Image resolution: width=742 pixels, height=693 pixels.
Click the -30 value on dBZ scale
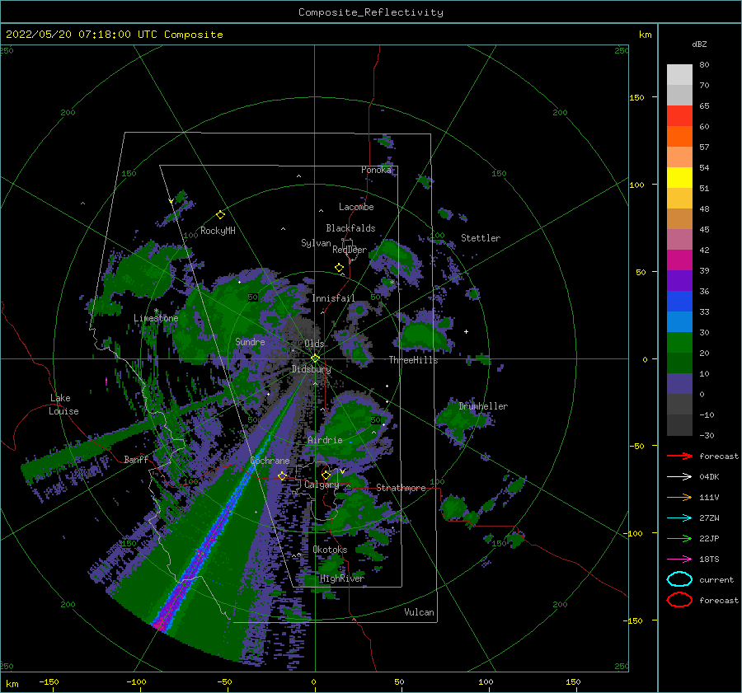[x=707, y=435]
